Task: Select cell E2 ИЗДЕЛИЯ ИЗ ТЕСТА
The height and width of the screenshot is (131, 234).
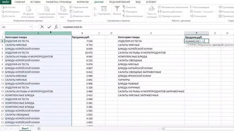Action: (x=151, y=41)
